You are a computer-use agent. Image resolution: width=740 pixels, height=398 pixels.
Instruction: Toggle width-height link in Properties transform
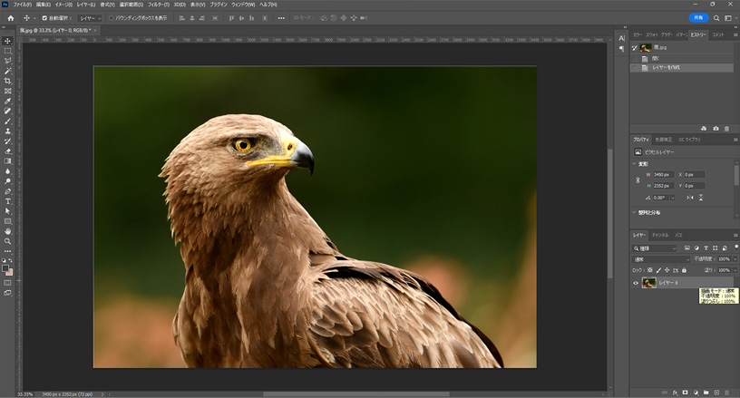click(x=638, y=180)
